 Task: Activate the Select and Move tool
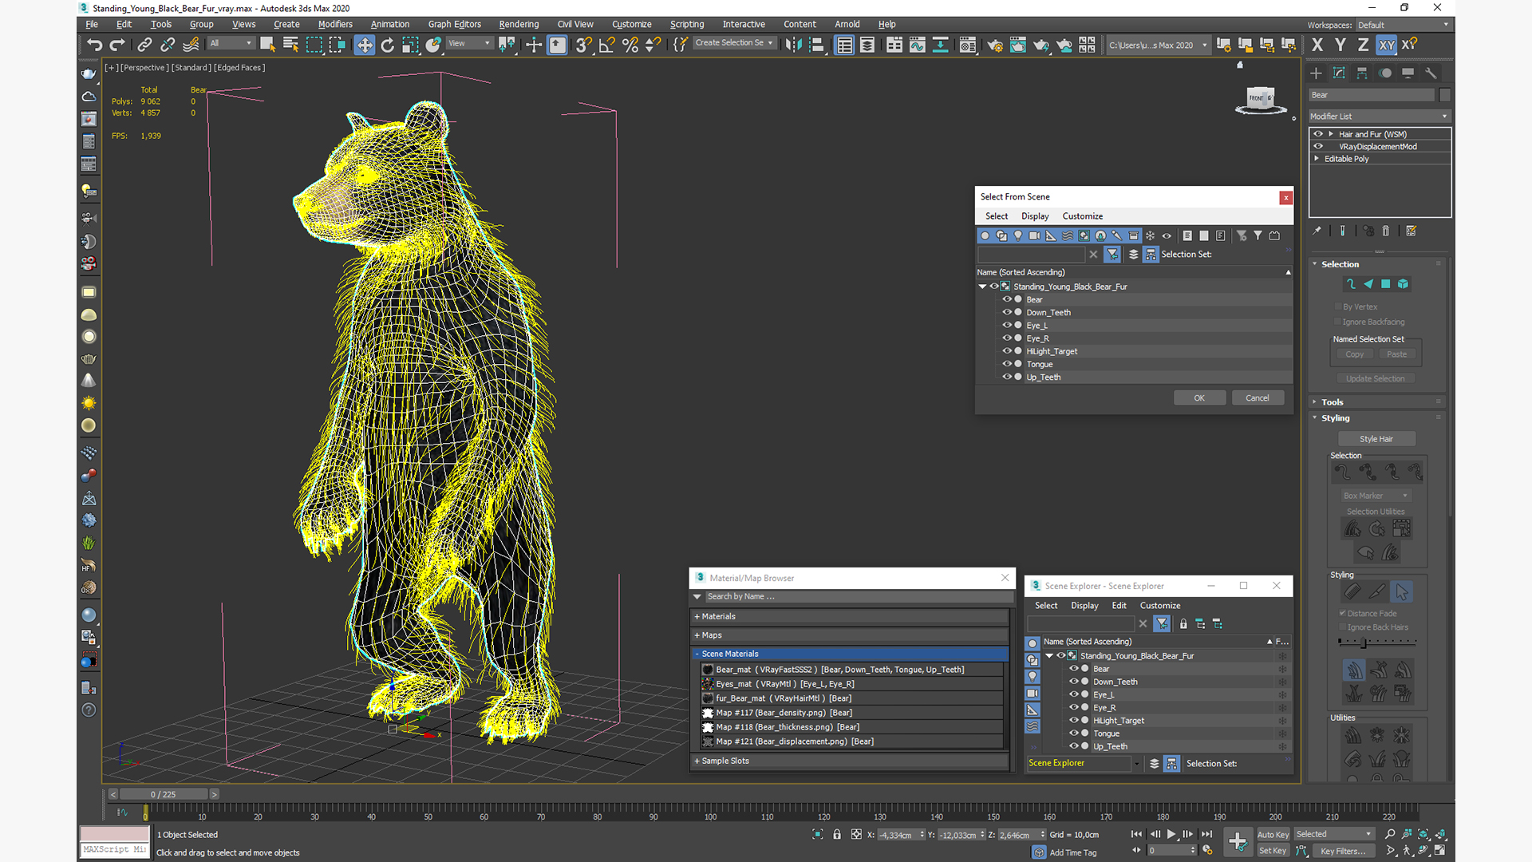point(365,45)
